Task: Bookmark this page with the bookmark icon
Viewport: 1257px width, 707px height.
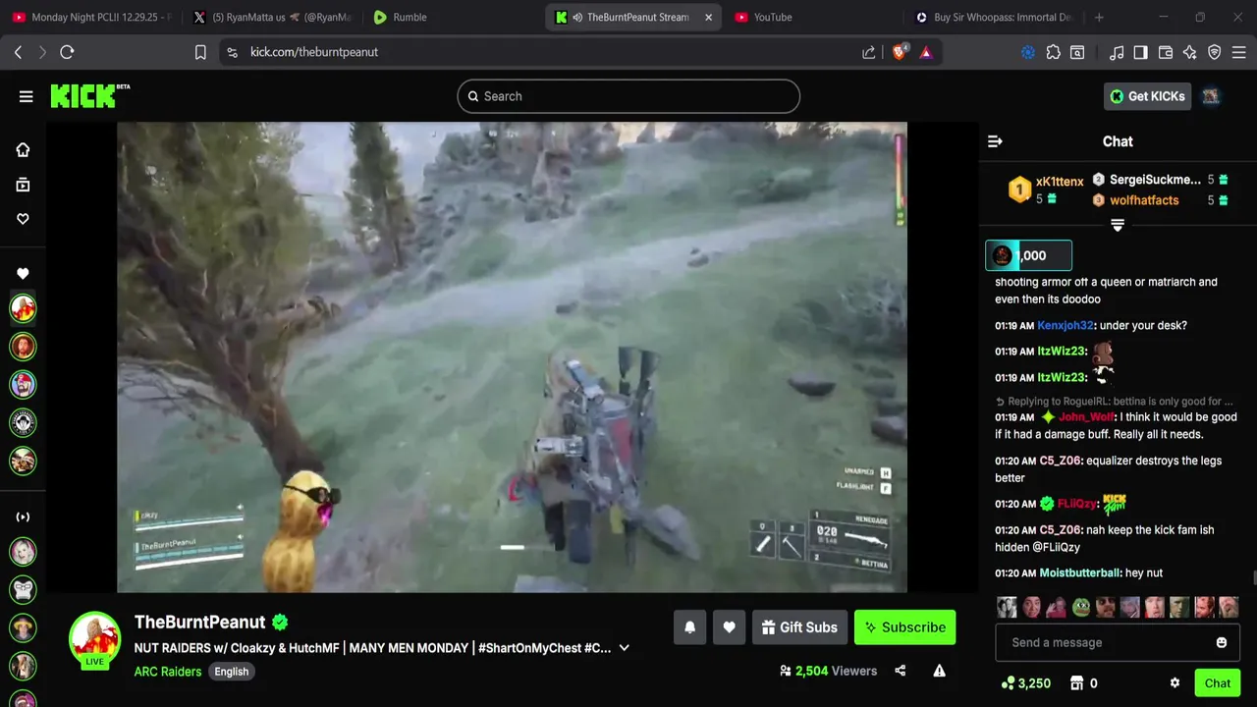Action: coord(200,52)
